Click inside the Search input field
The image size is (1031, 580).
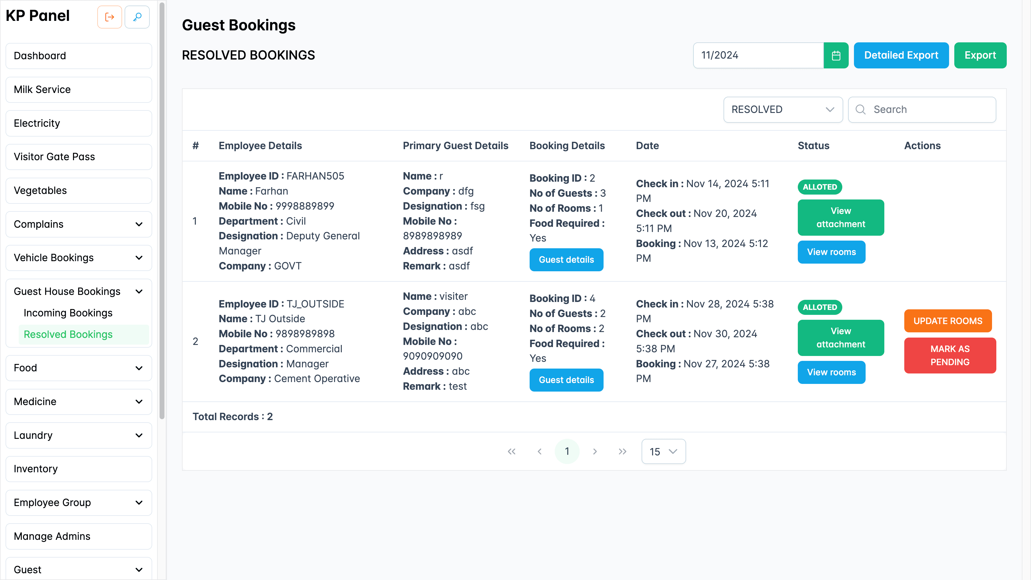tap(929, 109)
